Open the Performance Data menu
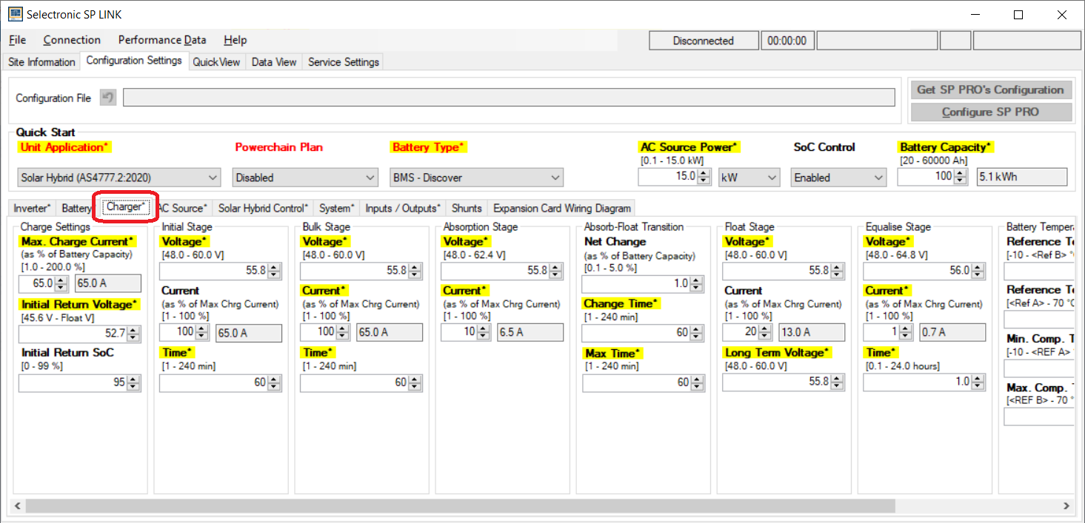This screenshot has width=1085, height=523. (162, 40)
